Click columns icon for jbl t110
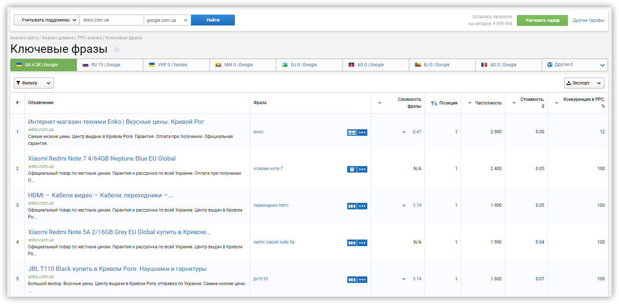Viewport: 619px width, 304px height. pos(352,280)
